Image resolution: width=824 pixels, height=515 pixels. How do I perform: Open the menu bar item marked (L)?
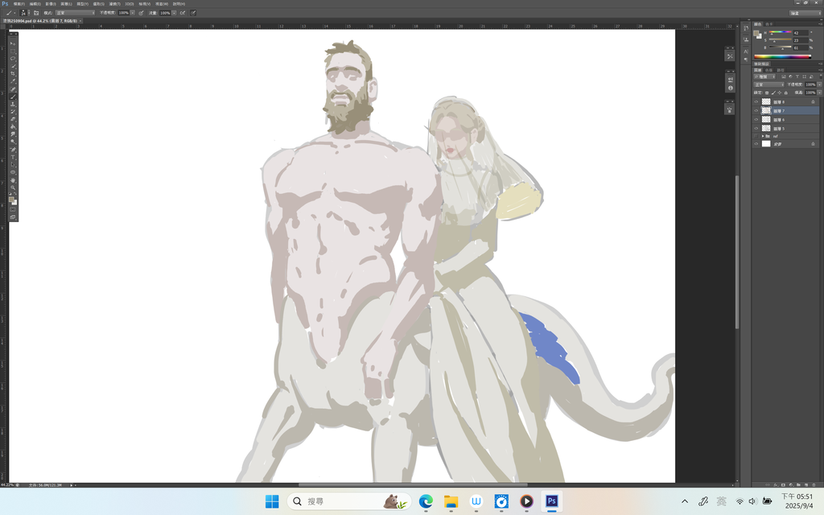click(x=66, y=4)
